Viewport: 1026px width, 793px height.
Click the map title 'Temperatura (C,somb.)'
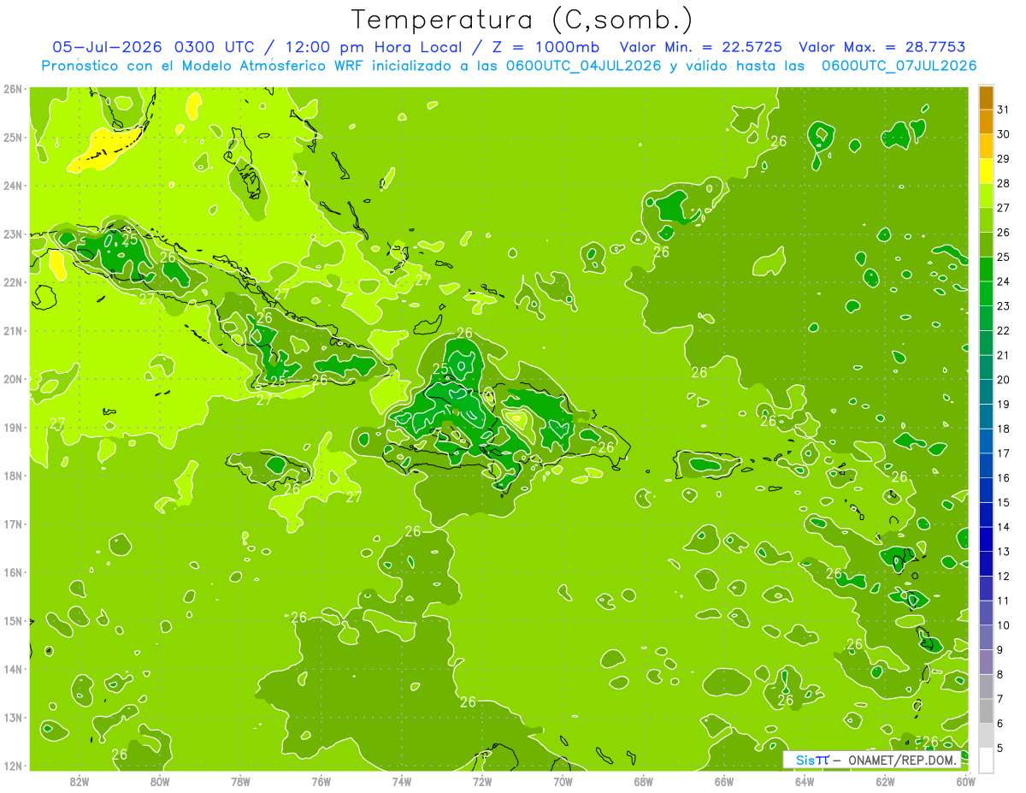click(522, 19)
